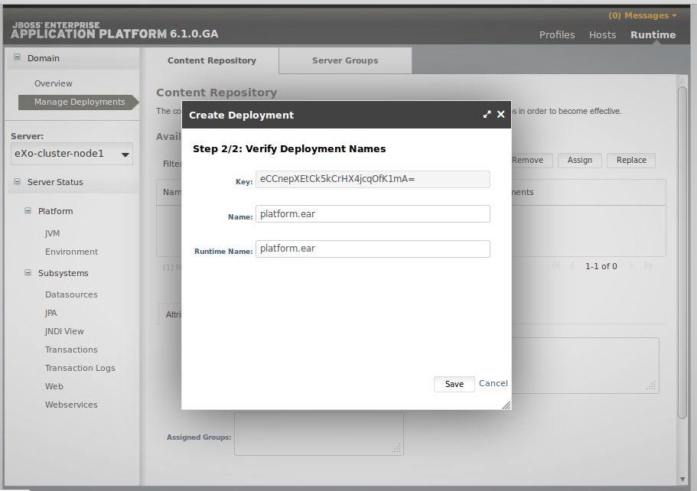Open Datasources subsystem in sidebar
The width and height of the screenshot is (697, 491).
point(71,294)
